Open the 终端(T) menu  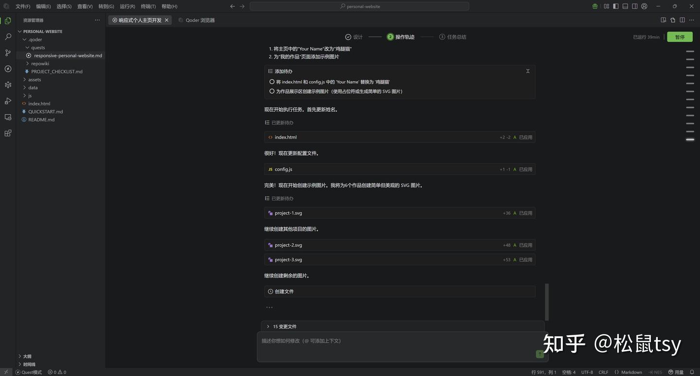pos(148,6)
